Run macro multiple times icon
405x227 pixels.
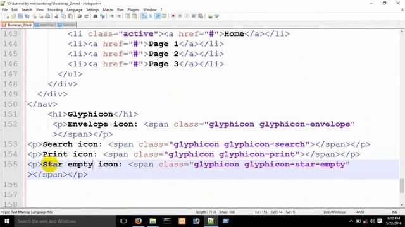(x=194, y=16)
